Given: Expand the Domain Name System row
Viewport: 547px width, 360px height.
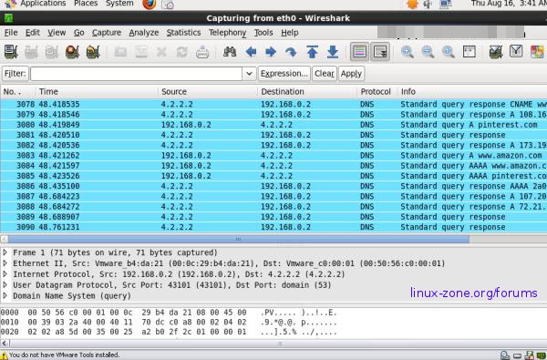Looking at the screenshot, I should 5,295.
